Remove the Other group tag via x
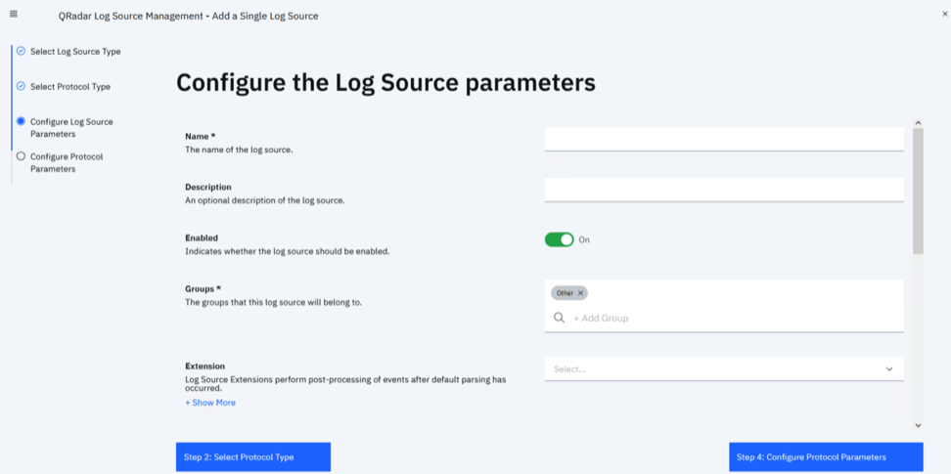 (x=581, y=293)
